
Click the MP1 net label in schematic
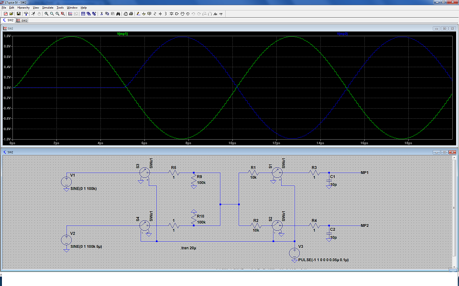pyautogui.click(x=365, y=173)
